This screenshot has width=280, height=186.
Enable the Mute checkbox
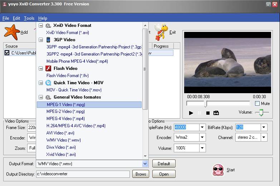[x=257, y=104]
